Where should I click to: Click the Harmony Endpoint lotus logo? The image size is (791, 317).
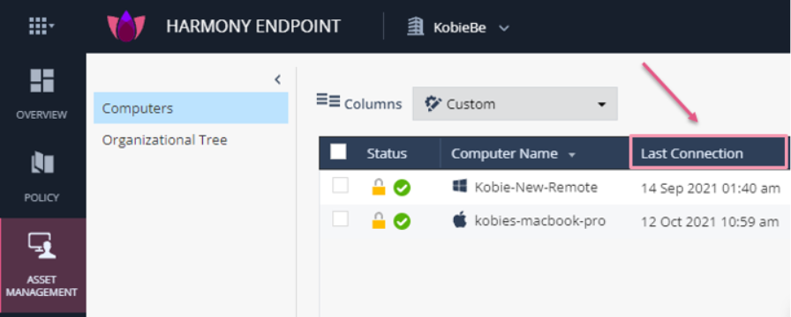126,26
